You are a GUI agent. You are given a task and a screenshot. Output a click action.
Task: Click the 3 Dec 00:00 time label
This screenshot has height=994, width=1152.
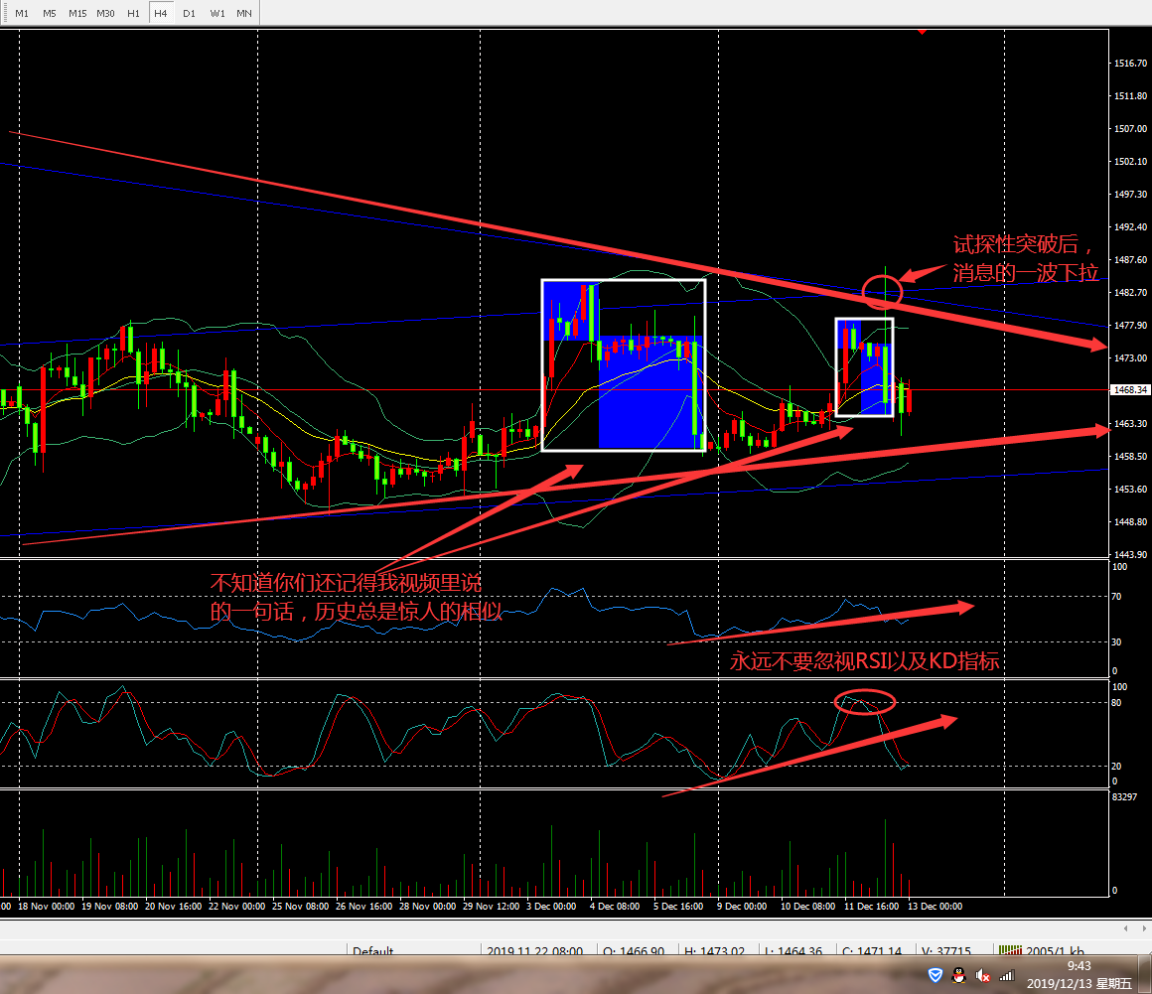(551, 906)
